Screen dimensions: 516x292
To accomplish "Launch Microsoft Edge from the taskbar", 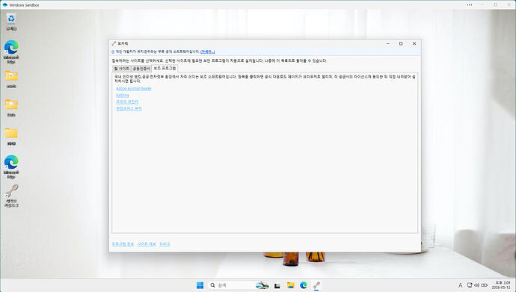I will [304, 285].
